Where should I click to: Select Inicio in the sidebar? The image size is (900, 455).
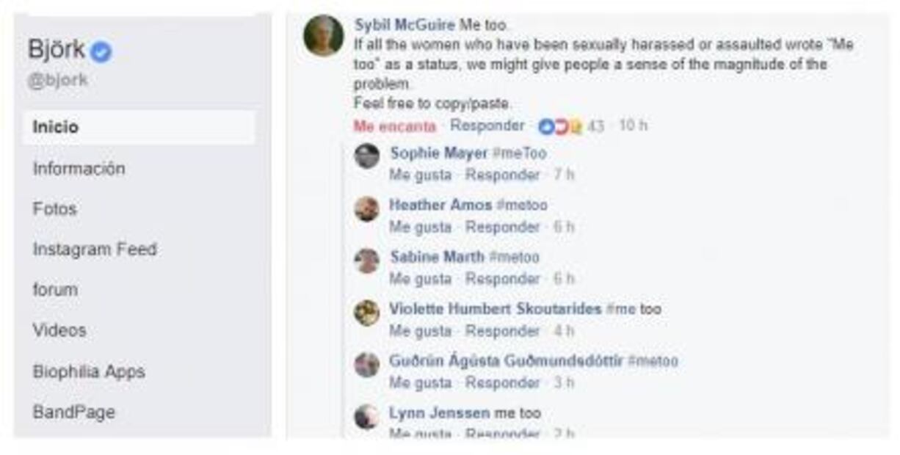[x=139, y=127]
